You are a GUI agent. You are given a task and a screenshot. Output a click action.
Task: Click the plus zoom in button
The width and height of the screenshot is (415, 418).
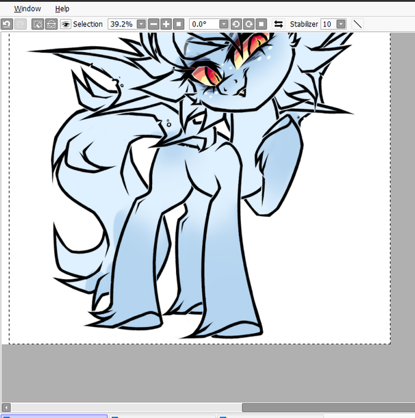tap(166, 24)
